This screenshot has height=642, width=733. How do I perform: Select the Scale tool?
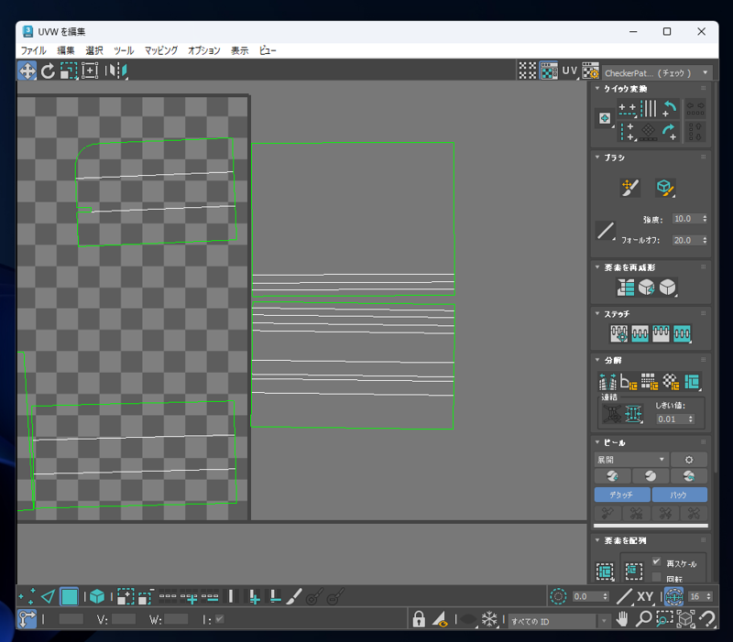69,71
